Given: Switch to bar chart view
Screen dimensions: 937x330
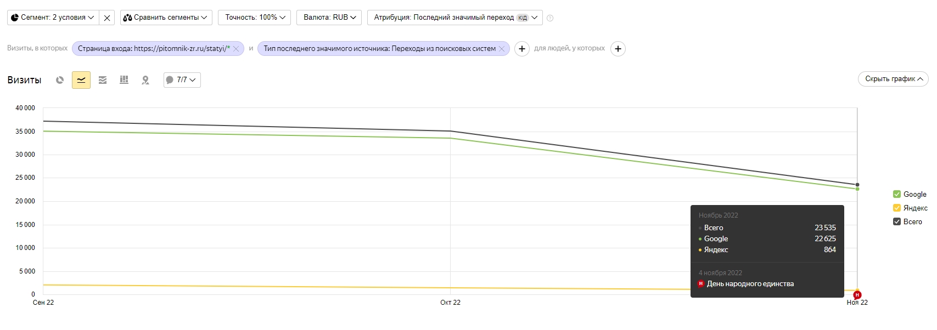Looking at the screenshot, I should point(124,80).
